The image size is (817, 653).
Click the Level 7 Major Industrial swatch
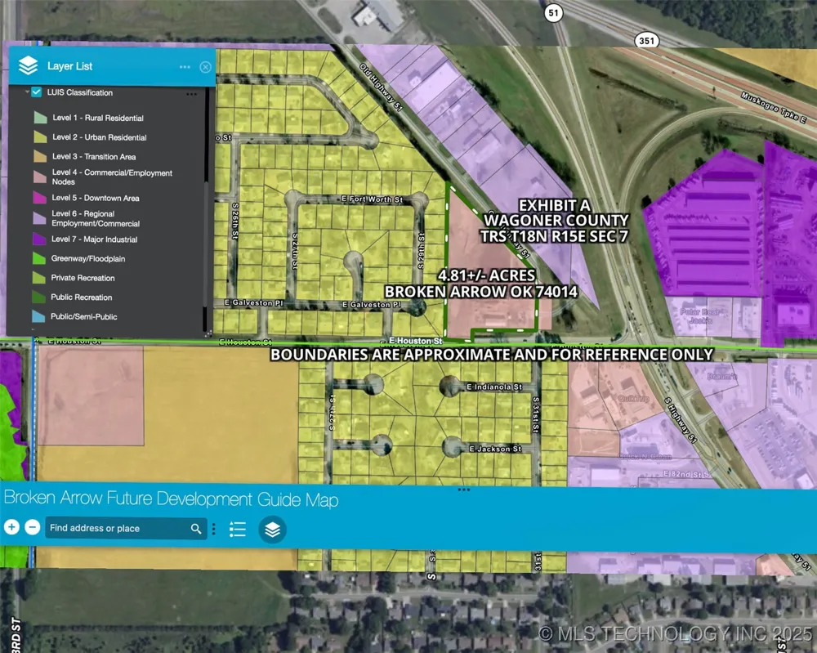click(39, 239)
